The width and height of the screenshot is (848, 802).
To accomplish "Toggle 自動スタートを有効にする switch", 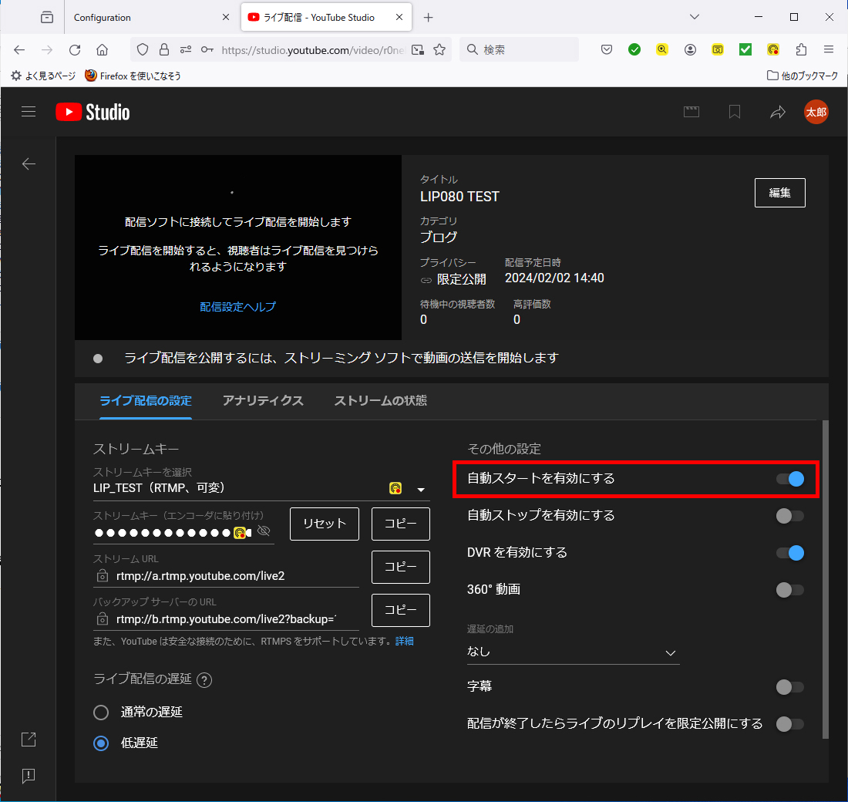I will pos(790,479).
